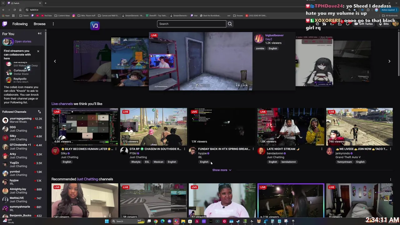The image size is (400, 225).
Task: Click the DayZ game link
Action: click(269, 39)
